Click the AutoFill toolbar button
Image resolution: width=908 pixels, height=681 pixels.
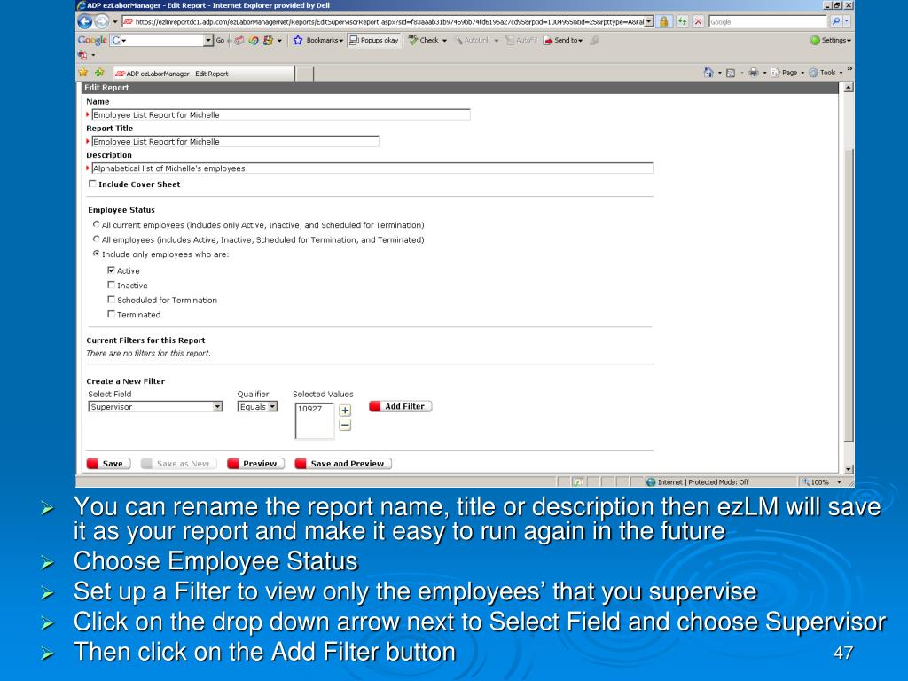point(521,40)
